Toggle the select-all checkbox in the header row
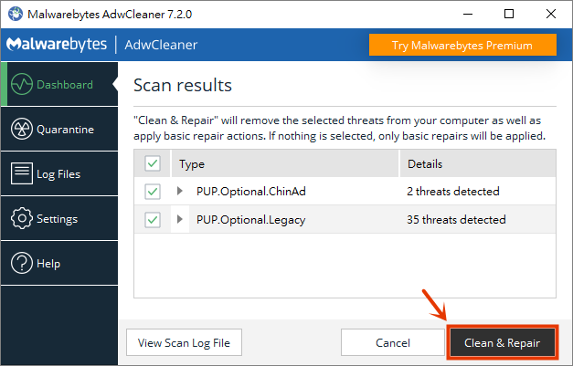Screen dimensions: 573x366 (x=153, y=163)
